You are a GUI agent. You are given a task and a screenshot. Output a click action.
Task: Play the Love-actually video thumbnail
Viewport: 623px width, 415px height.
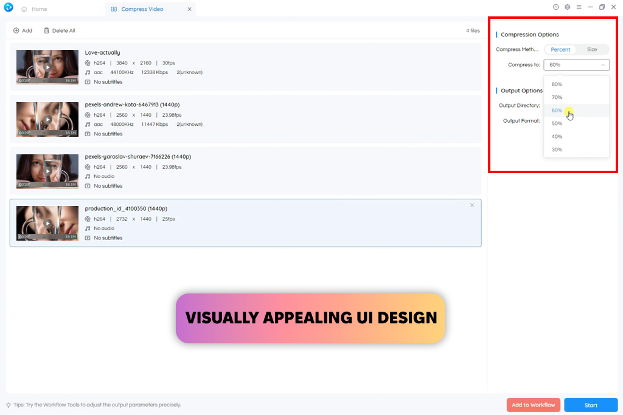(47, 67)
